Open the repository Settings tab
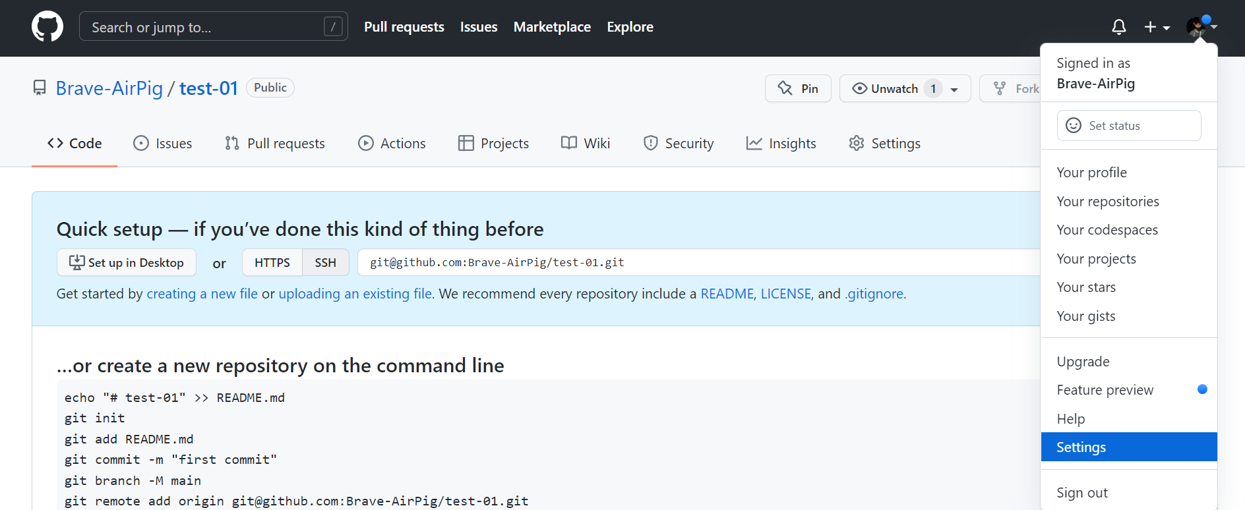 coord(884,143)
